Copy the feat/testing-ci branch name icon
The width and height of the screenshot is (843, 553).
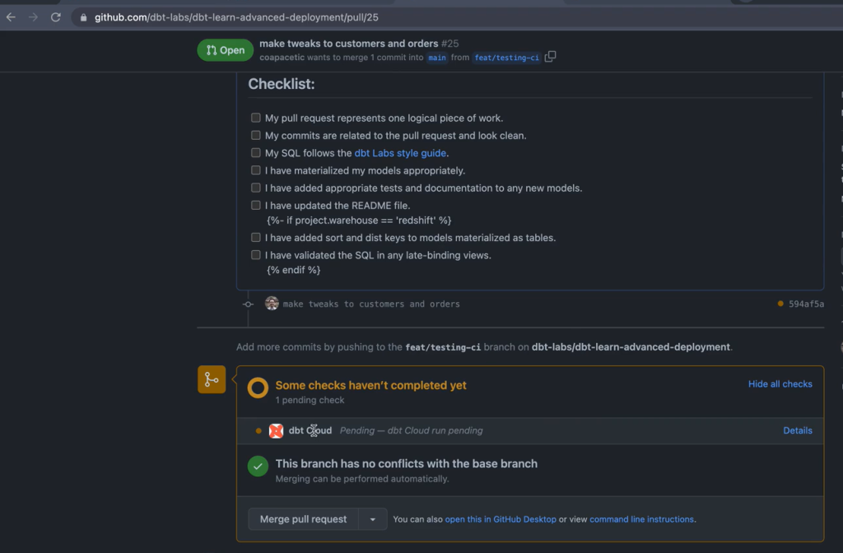(551, 57)
